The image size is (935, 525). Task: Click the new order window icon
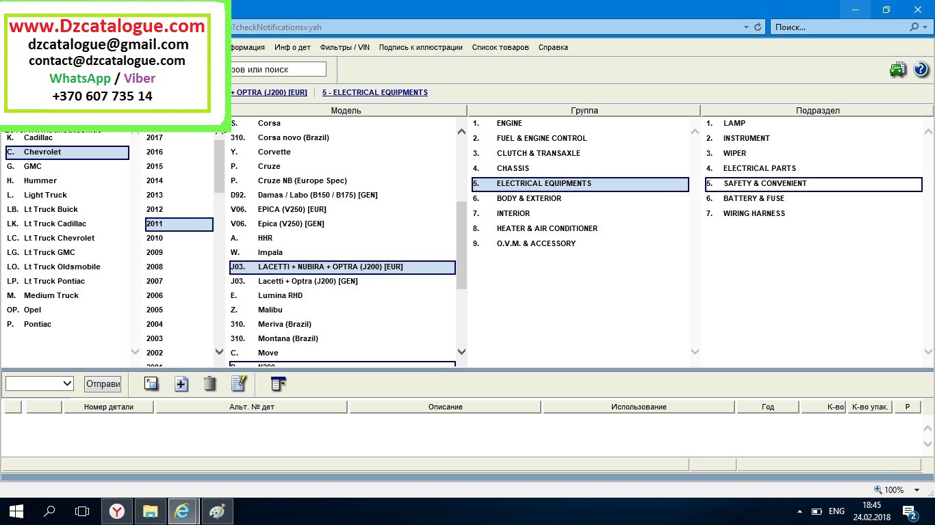click(x=151, y=383)
